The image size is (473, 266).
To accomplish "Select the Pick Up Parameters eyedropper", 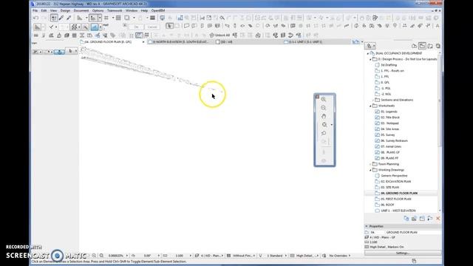I will click(61, 18).
